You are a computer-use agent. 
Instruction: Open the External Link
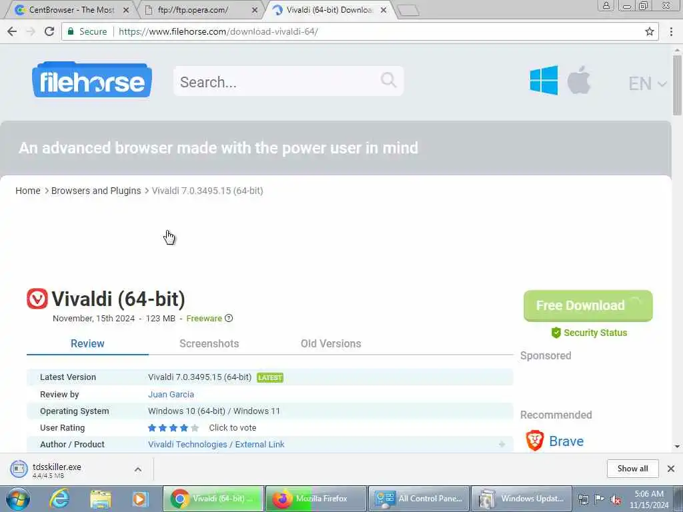[259, 445]
